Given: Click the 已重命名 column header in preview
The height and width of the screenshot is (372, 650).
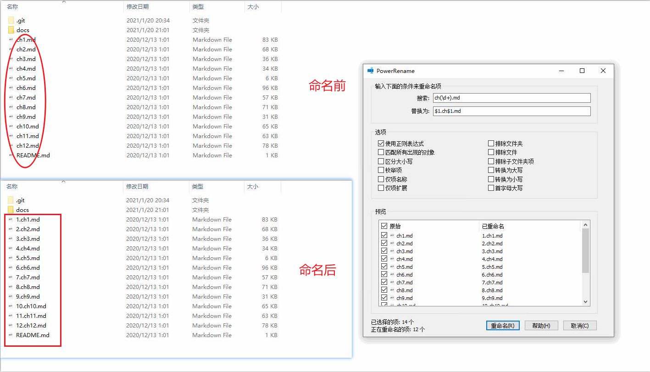Looking at the screenshot, I should (493, 226).
